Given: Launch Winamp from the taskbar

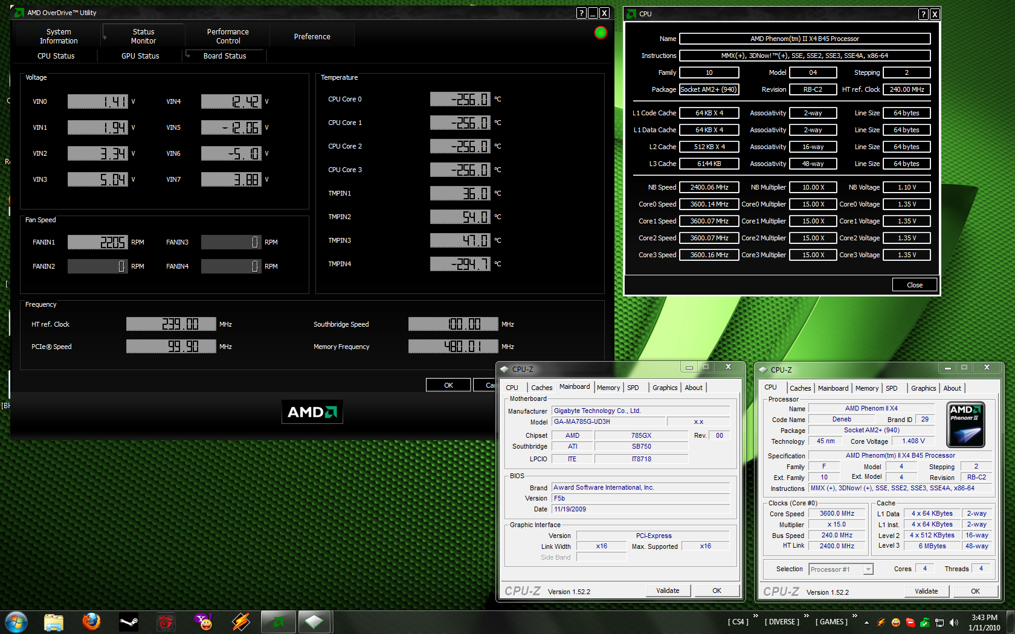Looking at the screenshot, I should (241, 622).
